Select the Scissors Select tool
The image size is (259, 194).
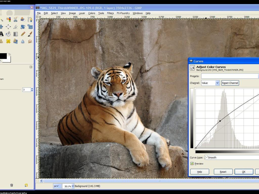click(x=15, y=19)
